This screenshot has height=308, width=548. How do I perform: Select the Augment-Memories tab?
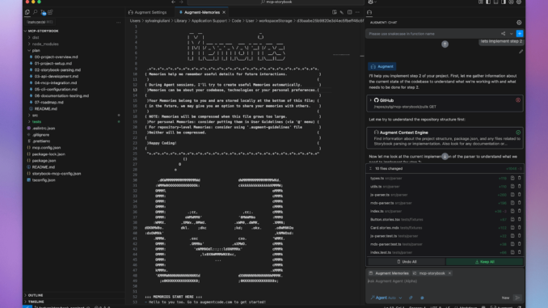pos(202,12)
